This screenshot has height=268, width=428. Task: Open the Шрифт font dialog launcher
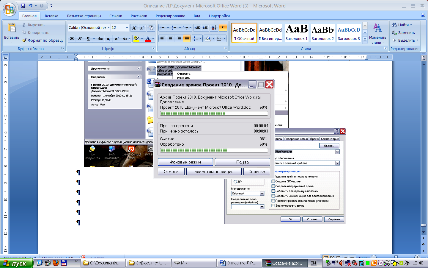(153, 48)
